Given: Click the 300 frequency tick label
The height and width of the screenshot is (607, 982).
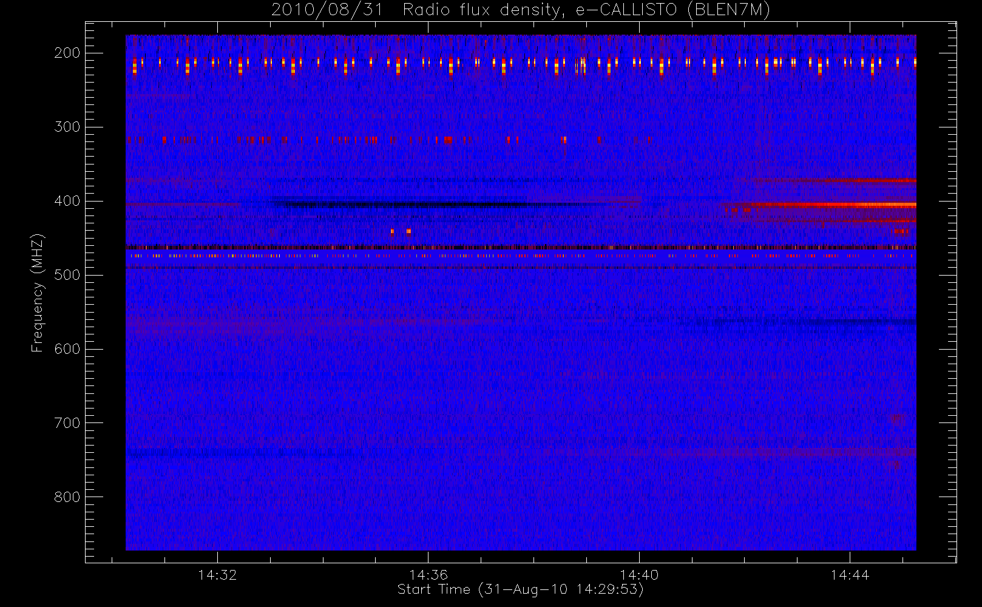Looking at the screenshot, I should click(67, 127).
